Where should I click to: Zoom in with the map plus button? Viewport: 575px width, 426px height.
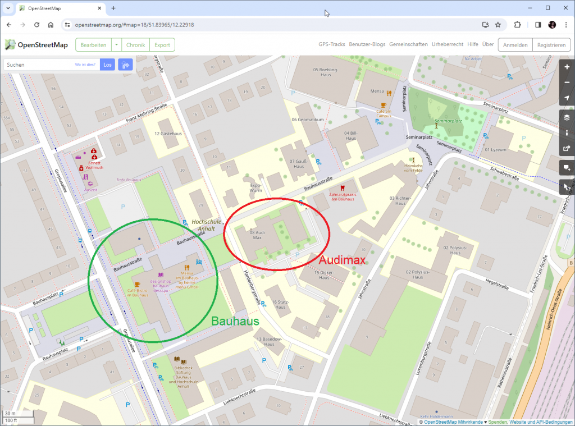coord(567,67)
